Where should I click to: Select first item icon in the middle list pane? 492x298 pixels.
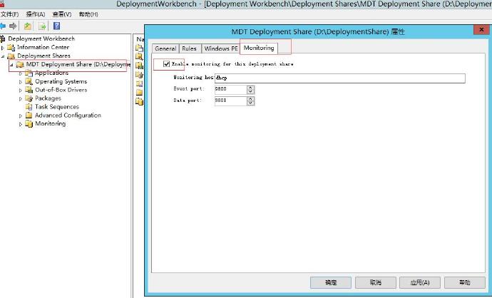click(x=139, y=48)
